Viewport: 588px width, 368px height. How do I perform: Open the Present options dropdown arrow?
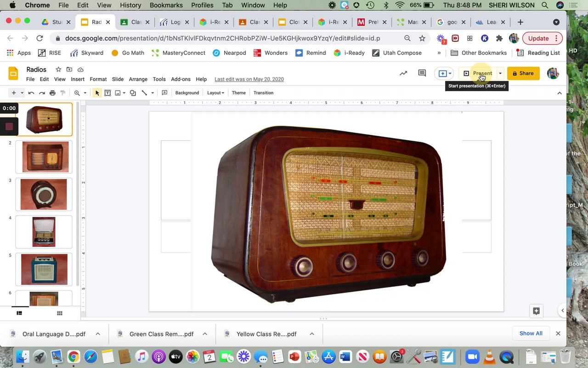click(500, 73)
